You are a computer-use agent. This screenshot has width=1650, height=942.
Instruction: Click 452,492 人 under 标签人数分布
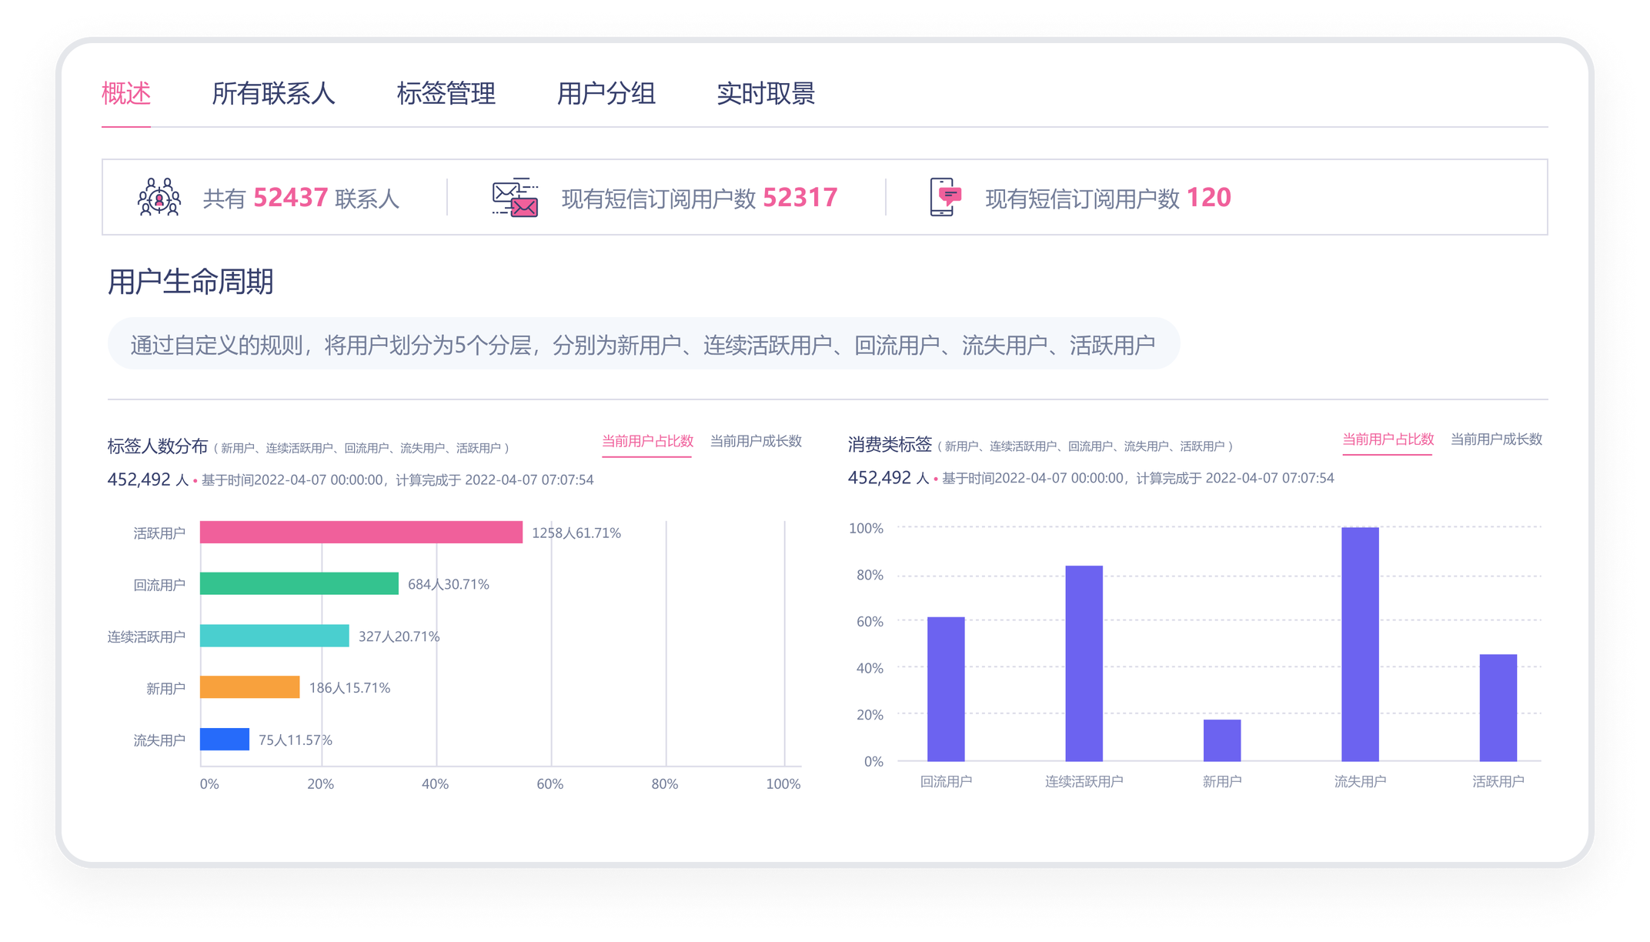pyautogui.click(x=148, y=479)
